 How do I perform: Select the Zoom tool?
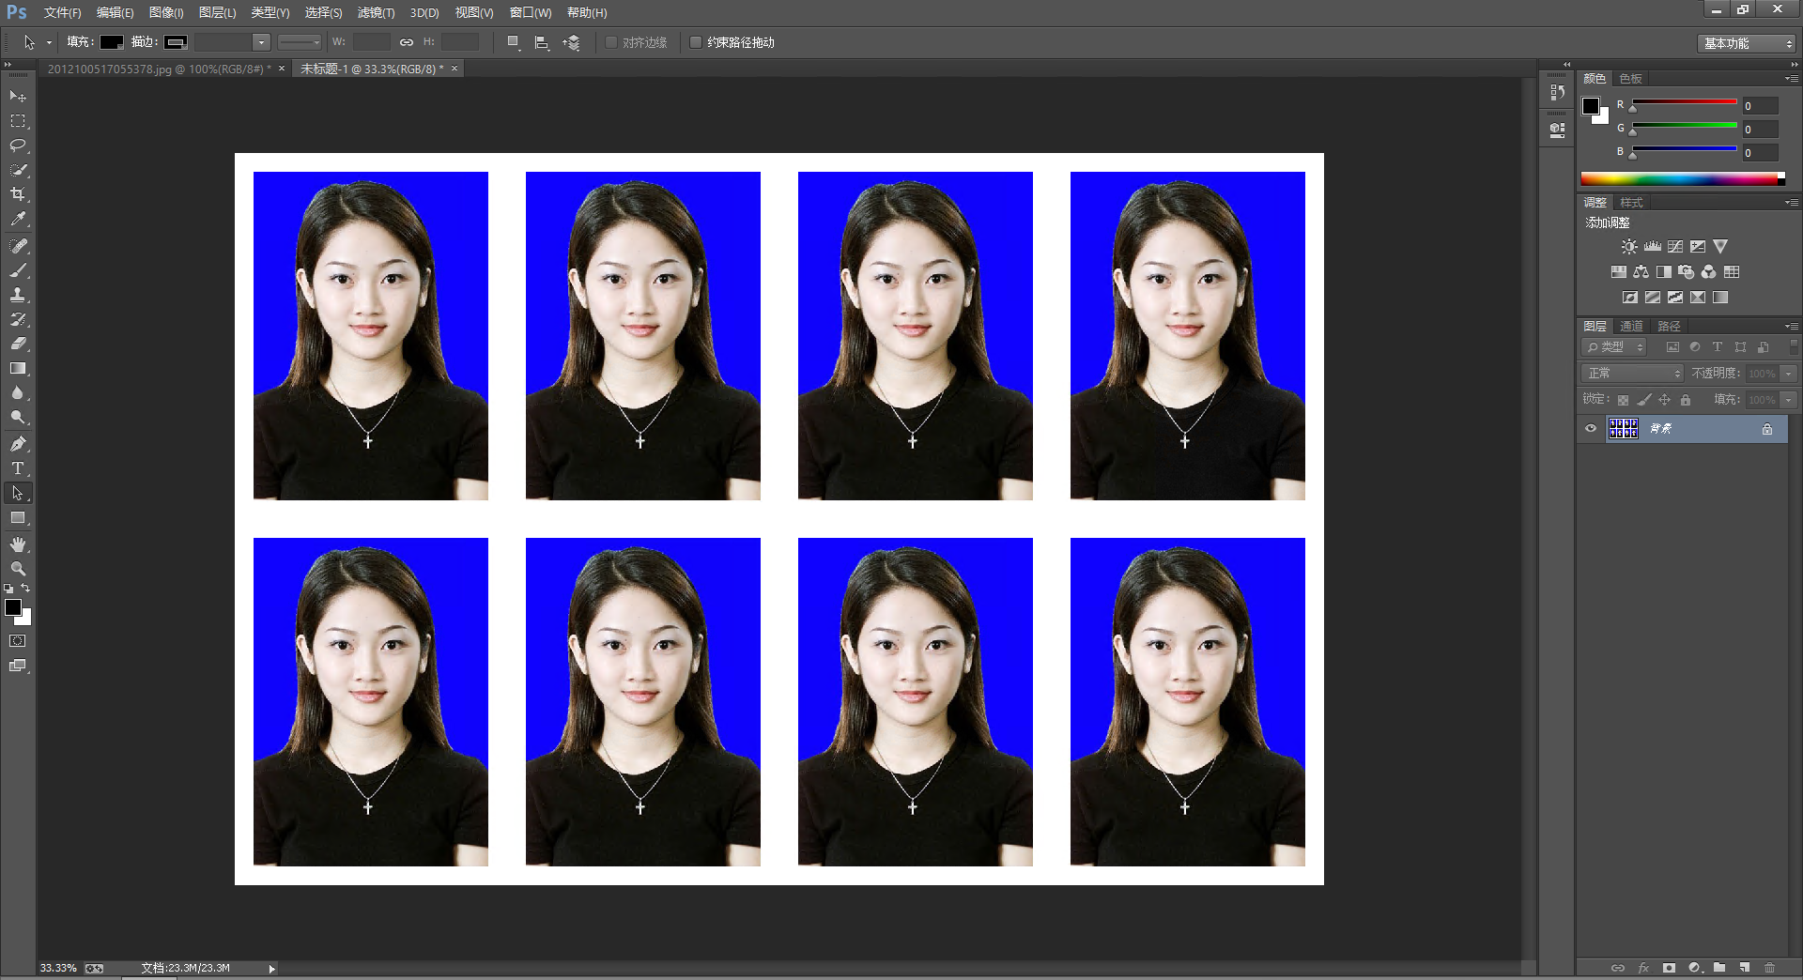(18, 569)
